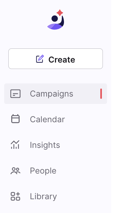This screenshot has height=213, width=117.
Task: Select the People group icon
Action: [15, 171]
